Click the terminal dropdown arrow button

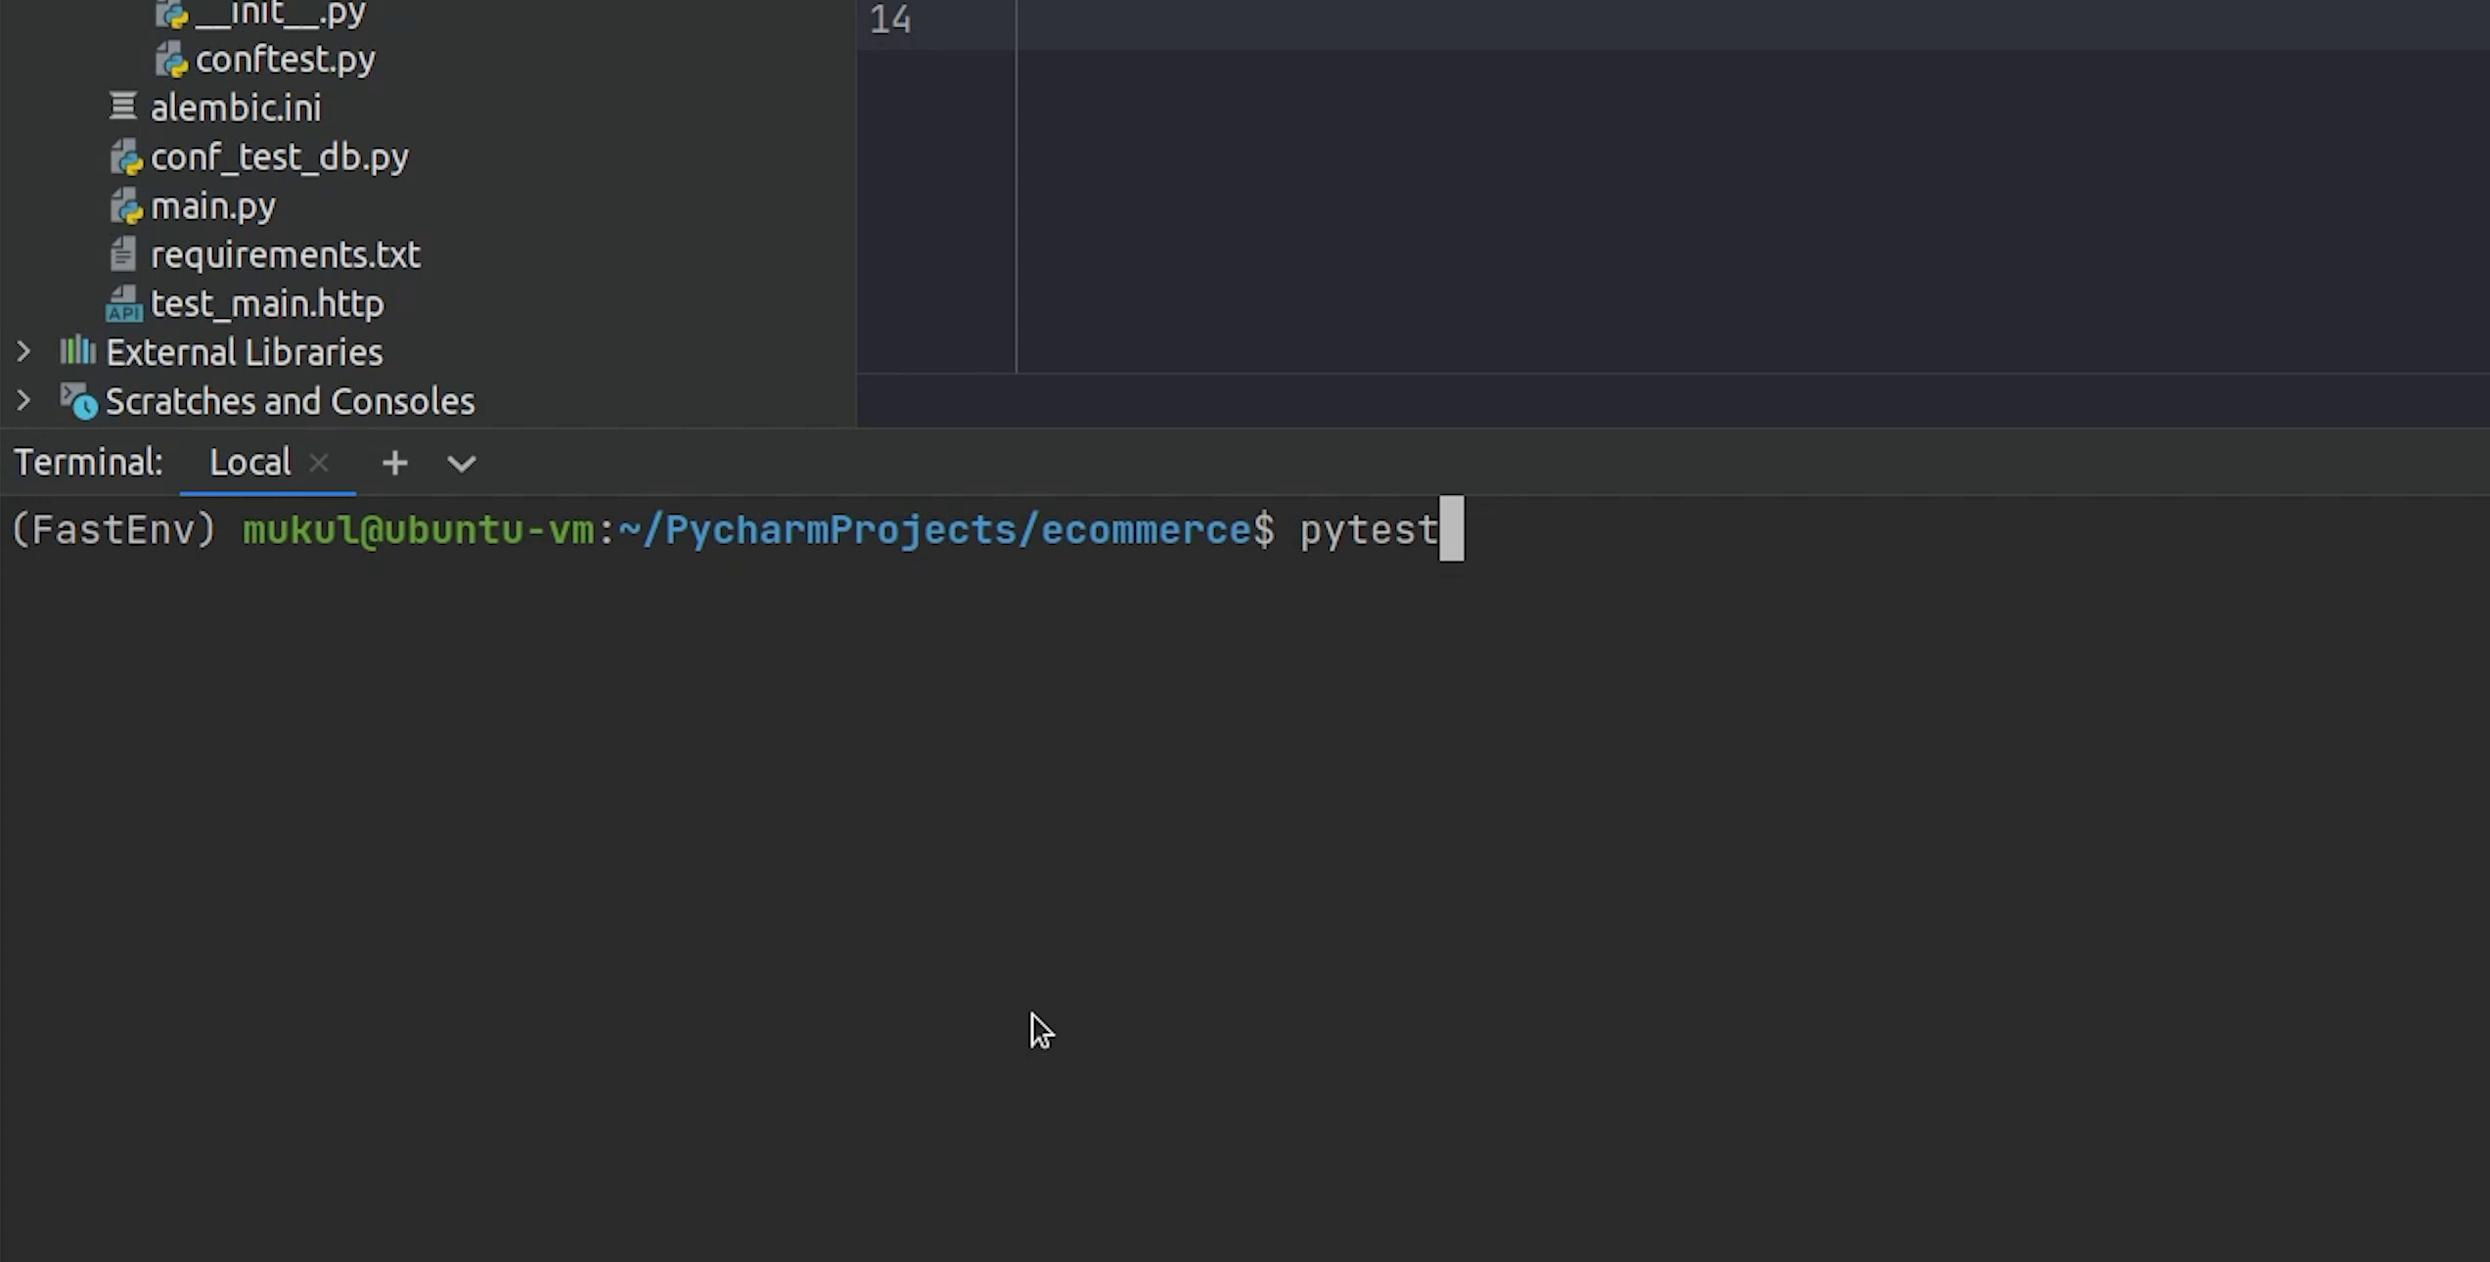click(x=461, y=464)
